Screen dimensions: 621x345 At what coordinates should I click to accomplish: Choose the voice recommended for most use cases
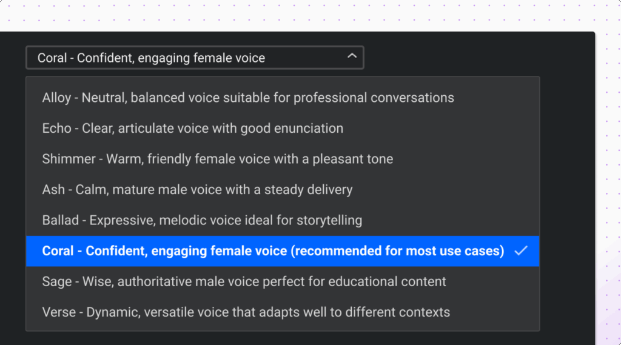(x=273, y=251)
